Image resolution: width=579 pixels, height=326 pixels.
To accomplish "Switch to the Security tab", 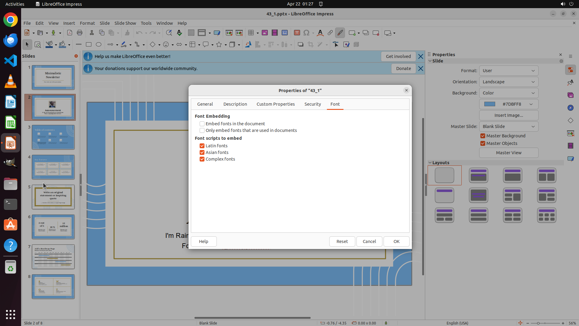I will [x=312, y=104].
